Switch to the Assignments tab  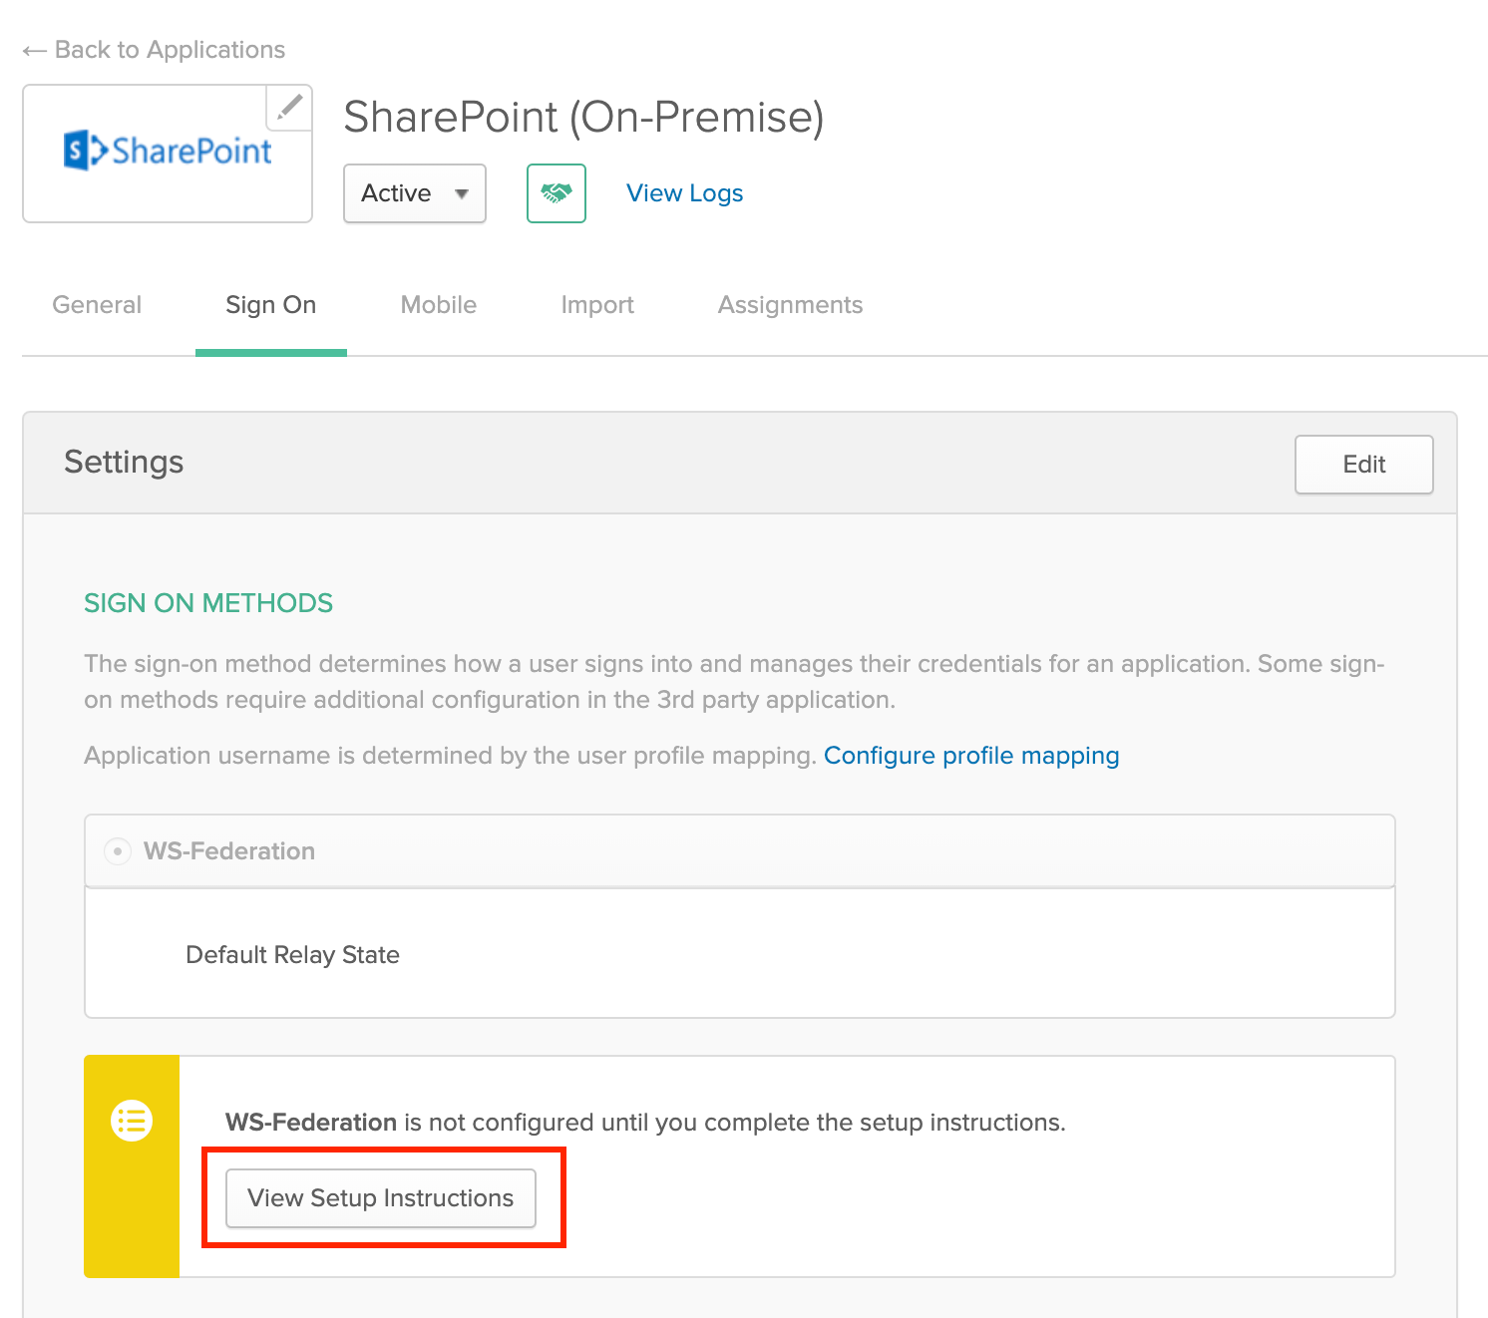pos(790,305)
